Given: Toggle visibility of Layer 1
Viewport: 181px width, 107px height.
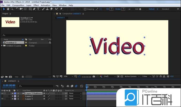Looking at the screenshot, I should coord(3,99).
